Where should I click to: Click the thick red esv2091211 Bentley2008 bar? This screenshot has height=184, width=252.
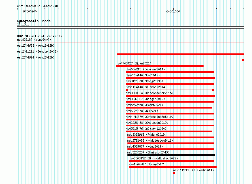tap(180, 54)
